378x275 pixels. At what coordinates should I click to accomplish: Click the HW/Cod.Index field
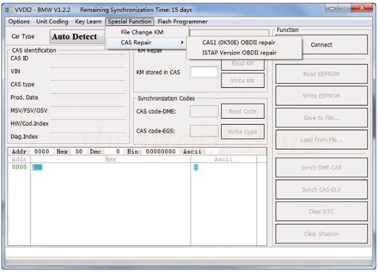(88, 124)
